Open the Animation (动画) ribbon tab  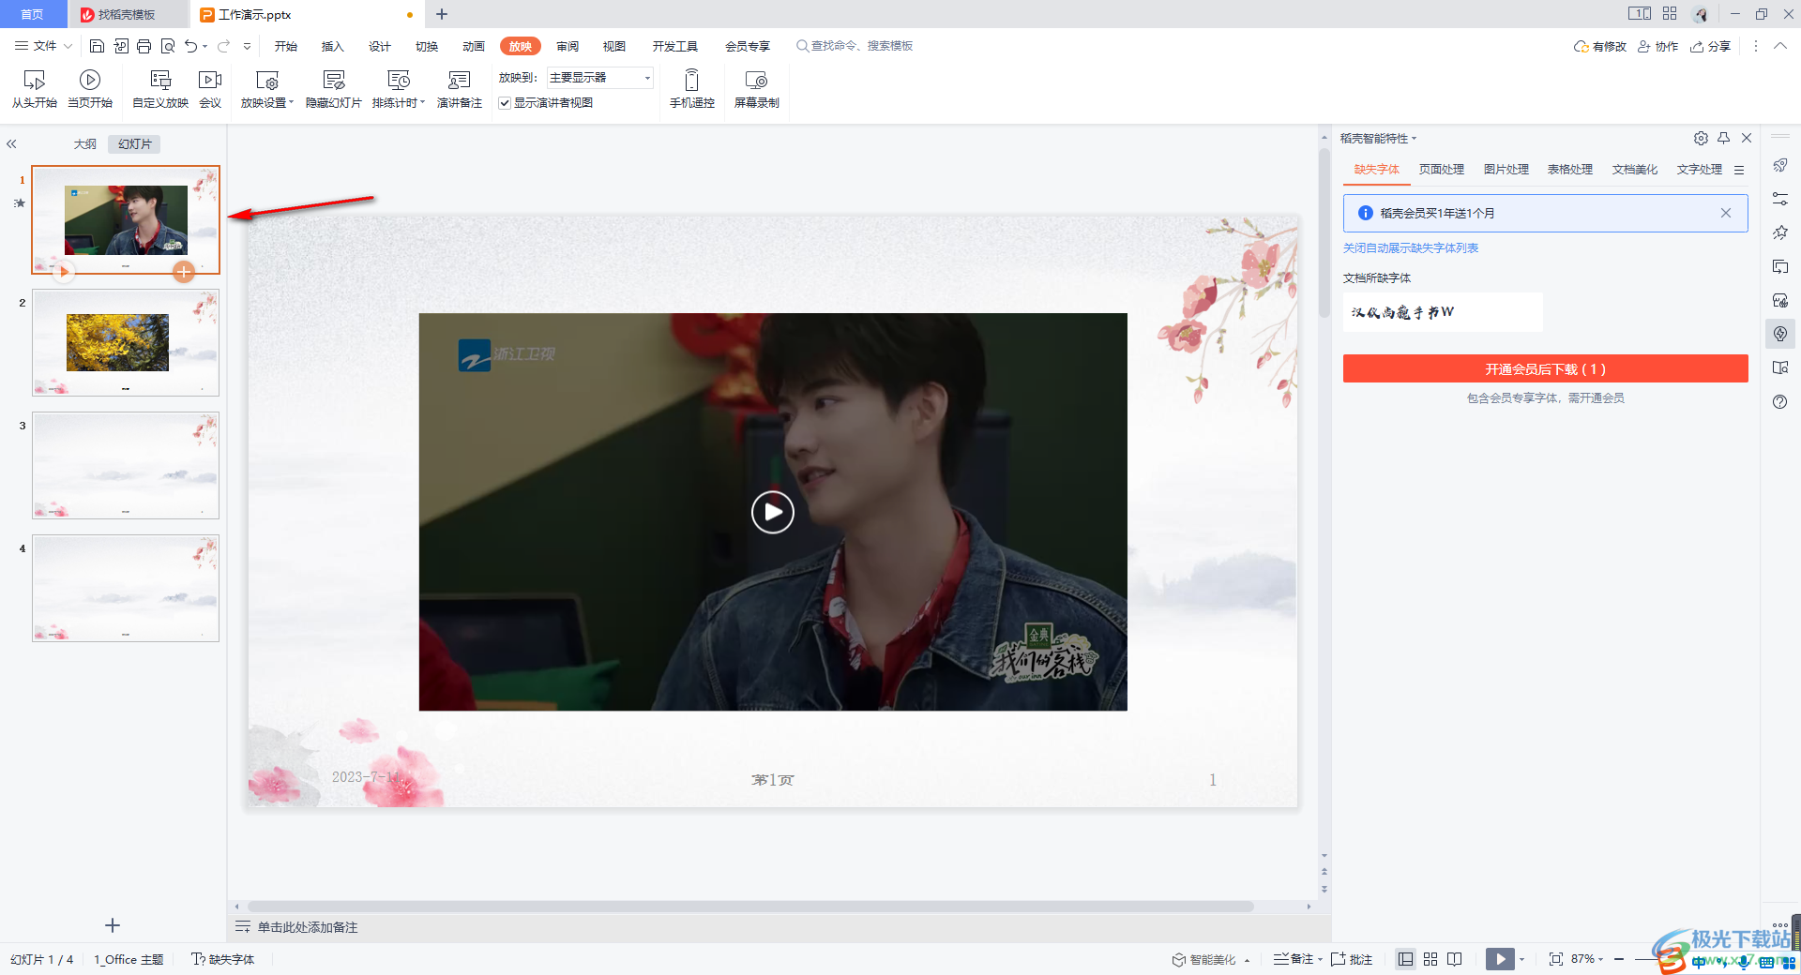coord(474,46)
